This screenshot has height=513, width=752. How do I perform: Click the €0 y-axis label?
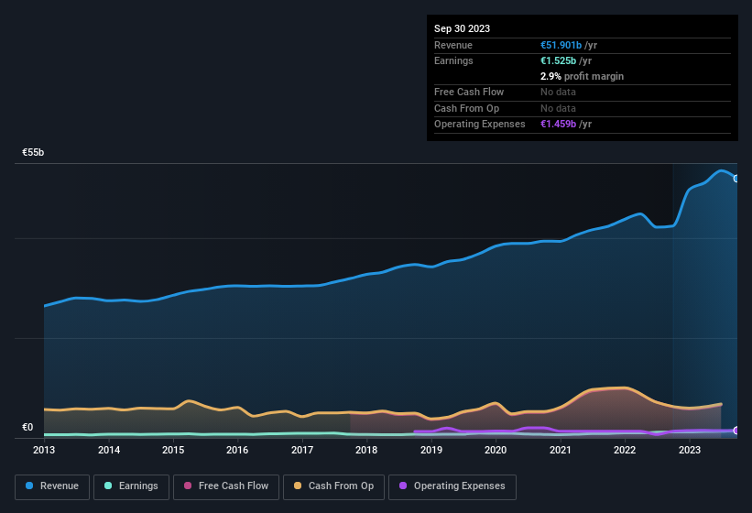(x=27, y=427)
